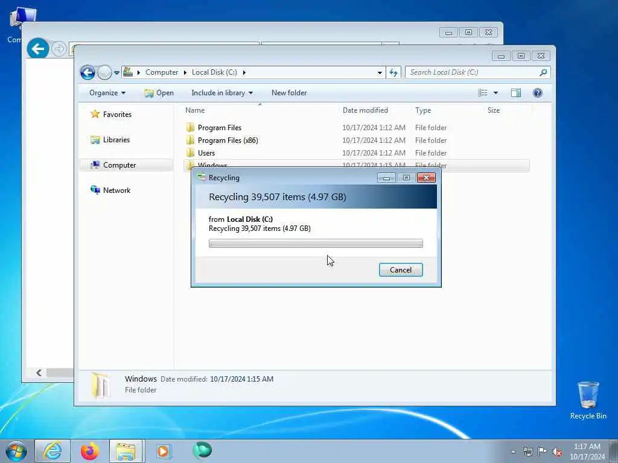The height and width of the screenshot is (463, 618).
Task: Click the Help question mark icon
Action: pyautogui.click(x=537, y=93)
